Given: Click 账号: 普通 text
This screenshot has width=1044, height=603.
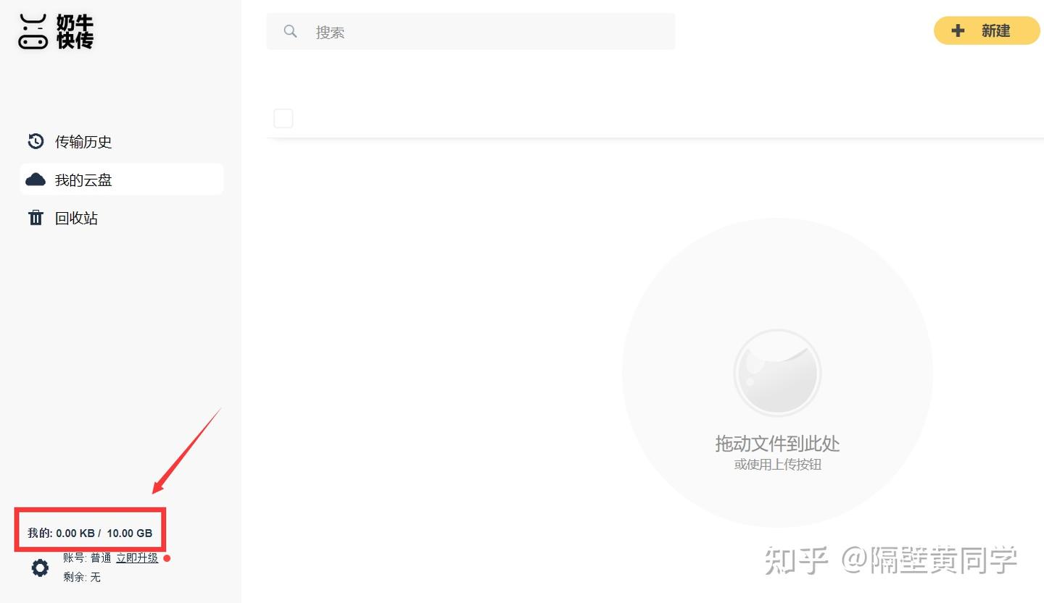Looking at the screenshot, I should pyautogui.click(x=87, y=558).
